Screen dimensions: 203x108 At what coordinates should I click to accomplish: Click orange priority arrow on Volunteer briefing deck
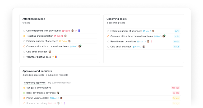tap(53, 57)
